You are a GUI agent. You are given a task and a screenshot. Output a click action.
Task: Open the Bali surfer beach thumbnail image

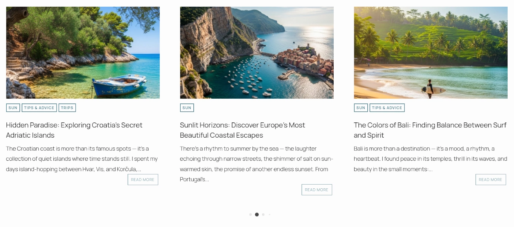pos(430,52)
